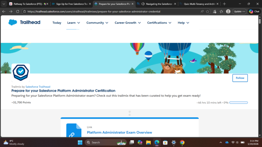This screenshot has width=262, height=147.
Task: Open the clock and date panel
Action: [x=253, y=143]
